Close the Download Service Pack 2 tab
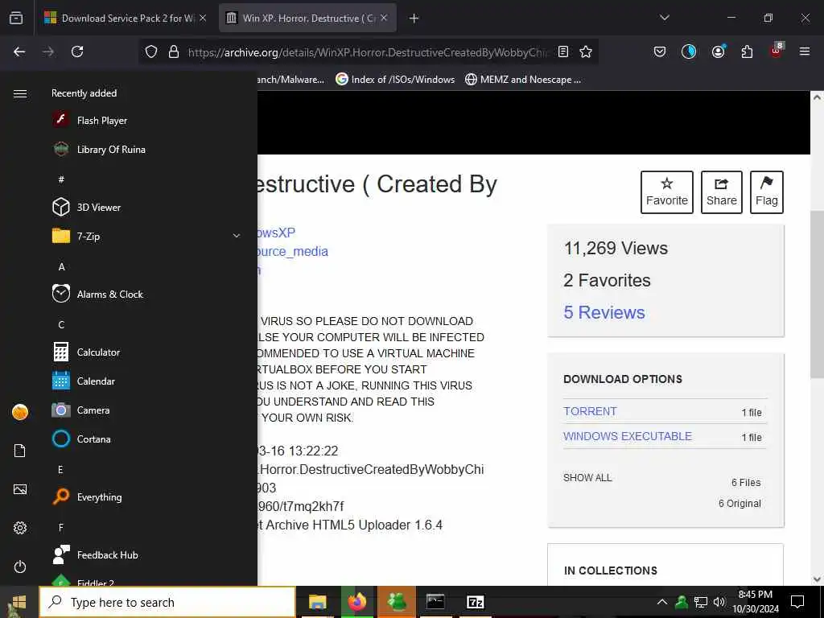Screen dimensions: 824x618 203,18
